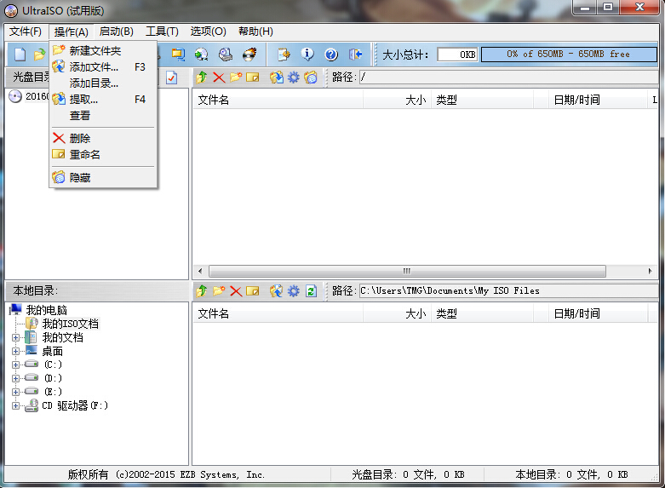Choose 添加文件... from the menu
The height and width of the screenshot is (488, 665).
(103, 67)
